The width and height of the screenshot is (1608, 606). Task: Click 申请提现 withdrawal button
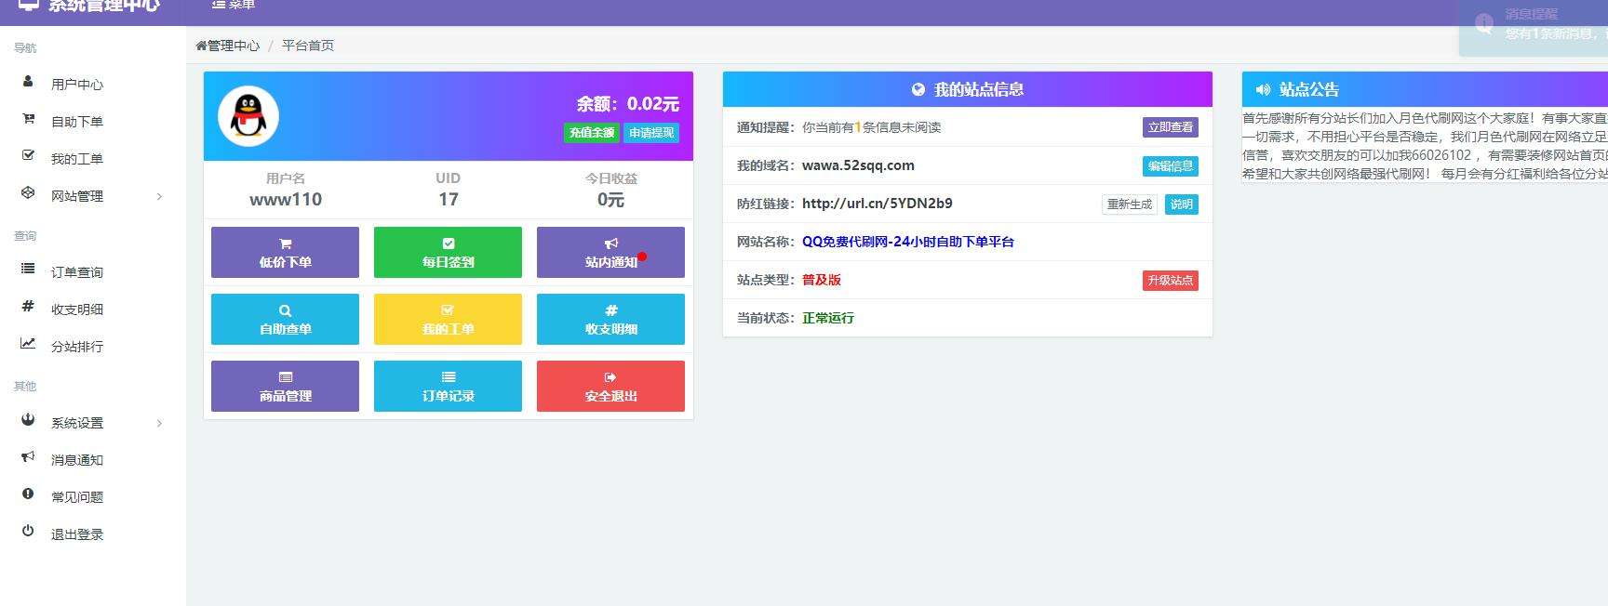click(x=651, y=133)
